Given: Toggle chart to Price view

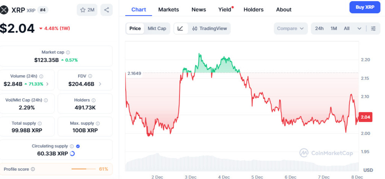Looking at the screenshot, I should (x=135, y=28).
